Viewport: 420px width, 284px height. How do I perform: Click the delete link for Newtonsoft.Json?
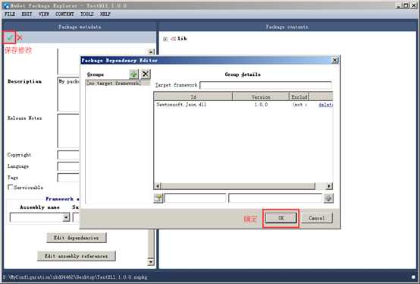point(326,105)
